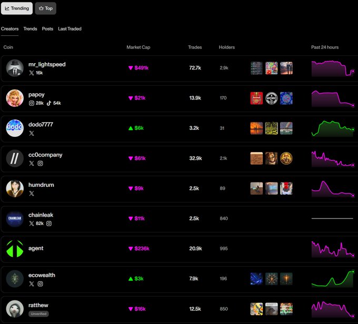358x324 pixels.
Task: Click the cc0company avatar
Action: click(x=15, y=158)
